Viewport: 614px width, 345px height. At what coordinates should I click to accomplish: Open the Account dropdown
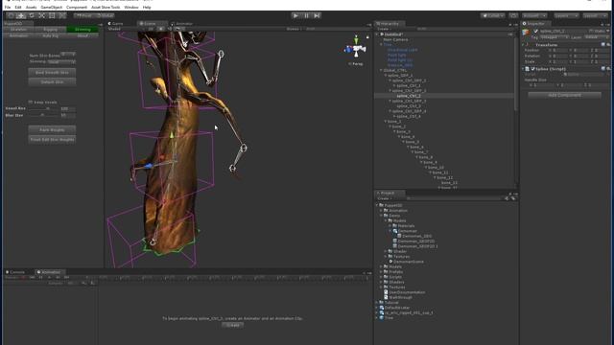[x=534, y=15]
